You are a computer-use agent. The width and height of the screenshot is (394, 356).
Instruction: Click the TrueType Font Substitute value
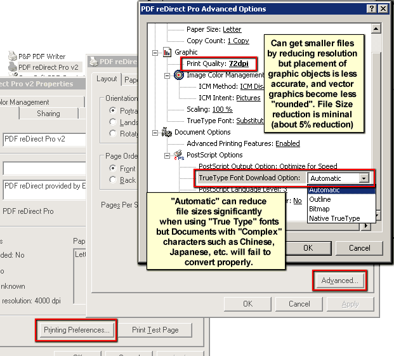coord(250,121)
